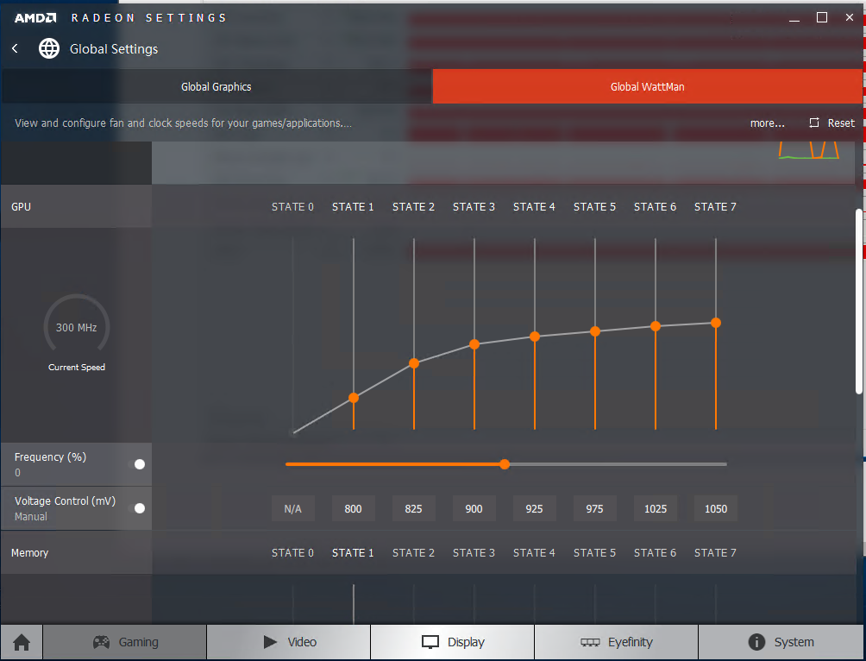This screenshot has height=661, width=866.
Task: Click the State 6 voltage field 1025
Action: [656, 508]
